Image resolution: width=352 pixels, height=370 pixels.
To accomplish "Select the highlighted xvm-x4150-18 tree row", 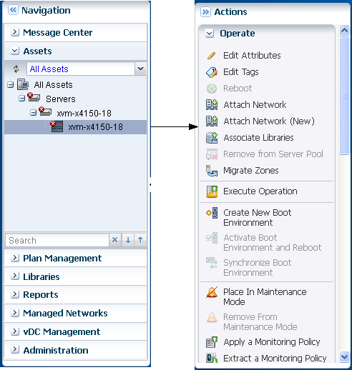I will pos(75,127).
